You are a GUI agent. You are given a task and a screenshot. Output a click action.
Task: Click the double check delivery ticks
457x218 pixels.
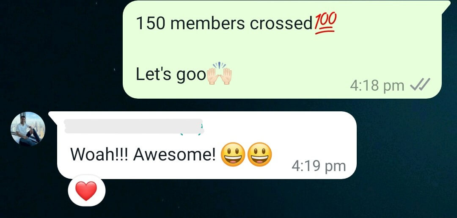click(x=420, y=86)
